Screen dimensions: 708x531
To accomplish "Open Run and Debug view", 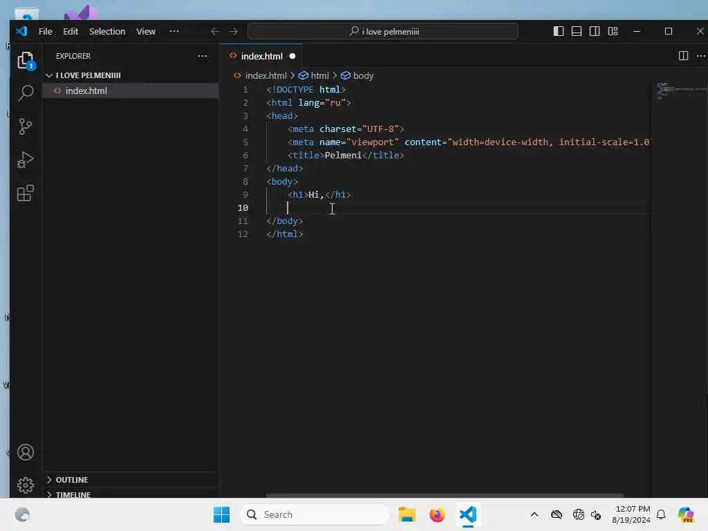I will (26, 160).
